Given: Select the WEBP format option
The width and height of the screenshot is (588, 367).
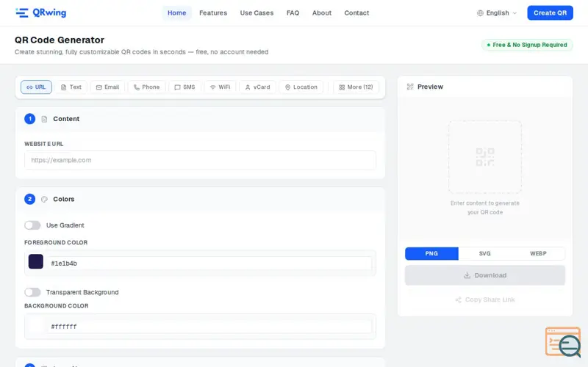Looking at the screenshot, I should click(538, 253).
